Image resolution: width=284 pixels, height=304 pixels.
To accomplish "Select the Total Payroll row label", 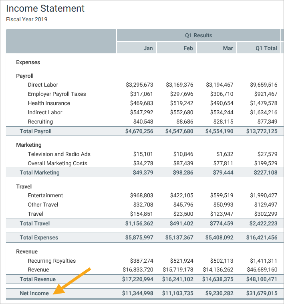I will click(x=36, y=131).
